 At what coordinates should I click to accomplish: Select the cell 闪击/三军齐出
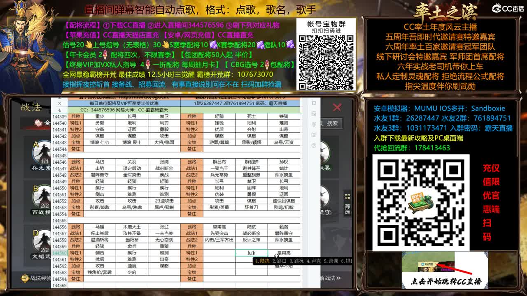219,240
